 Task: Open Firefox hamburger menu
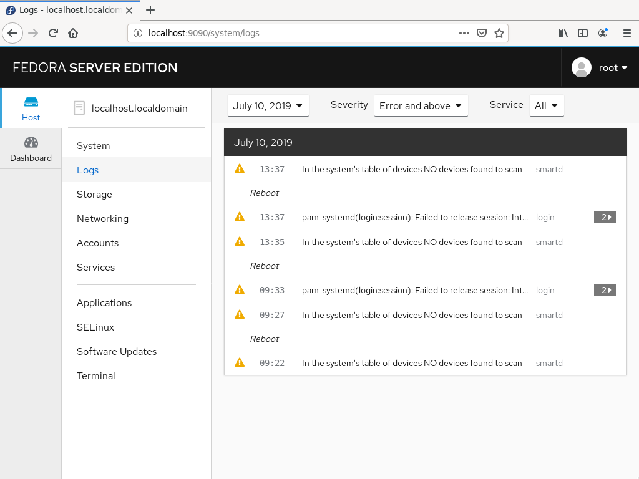coord(627,33)
